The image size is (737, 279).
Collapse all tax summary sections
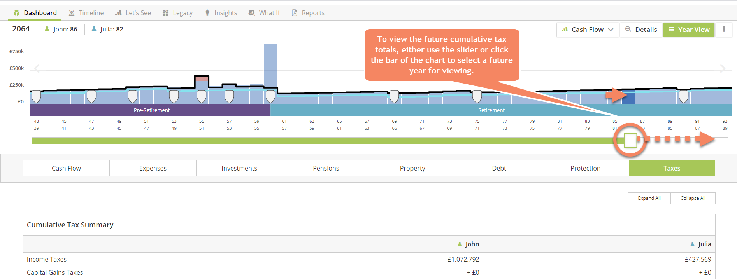tap(693, 198)
